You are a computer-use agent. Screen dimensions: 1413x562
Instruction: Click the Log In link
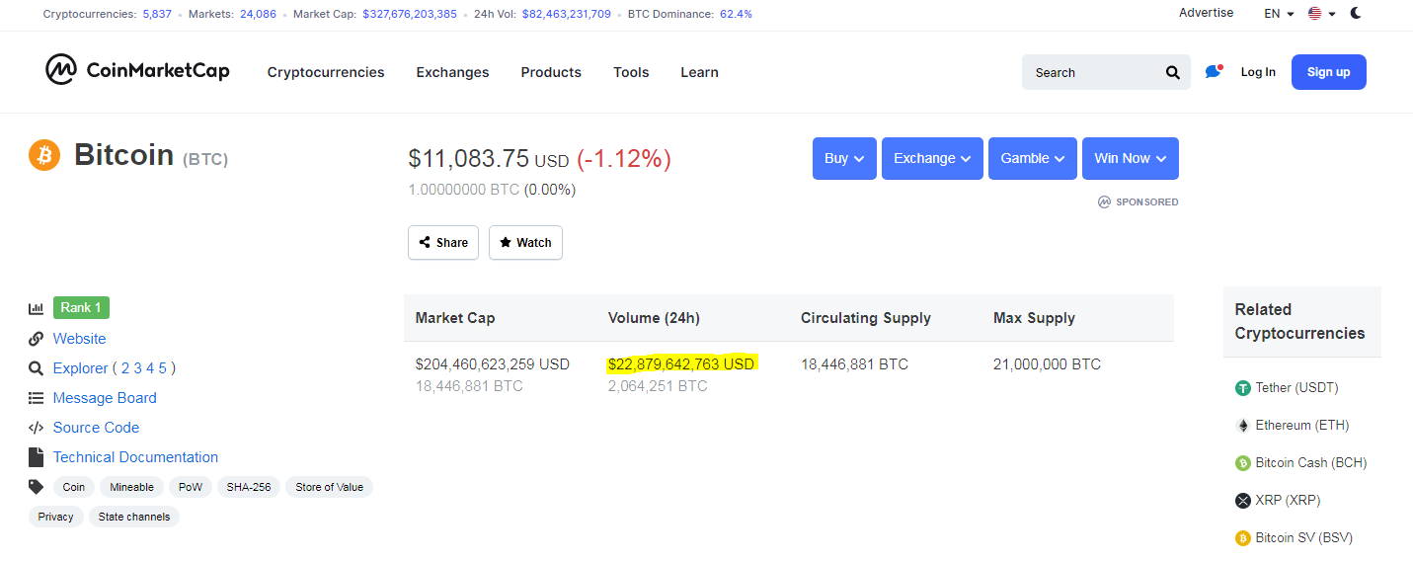(1258, 72)
